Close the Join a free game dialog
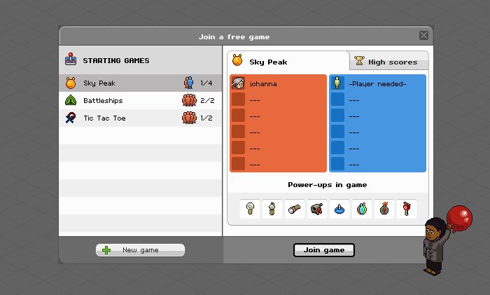 [423, 35]
